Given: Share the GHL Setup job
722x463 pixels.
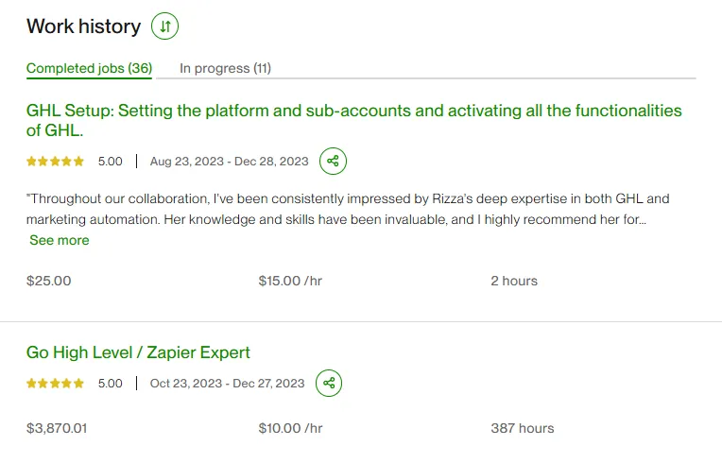Looking at the screenshot, I should 333,161.
